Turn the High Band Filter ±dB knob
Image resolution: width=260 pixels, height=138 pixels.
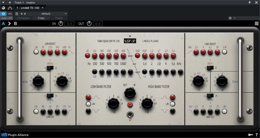coord(147,103)
